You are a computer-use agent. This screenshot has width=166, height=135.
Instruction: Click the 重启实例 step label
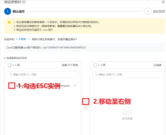pos(159,12)
